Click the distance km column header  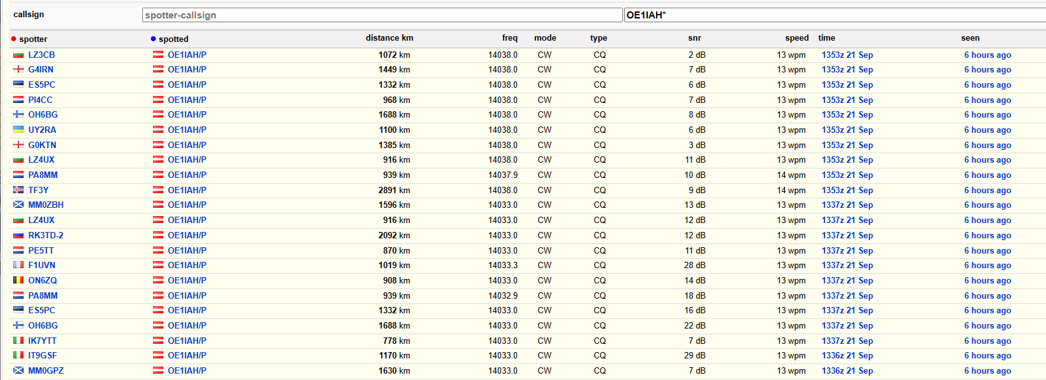point(389,38)
